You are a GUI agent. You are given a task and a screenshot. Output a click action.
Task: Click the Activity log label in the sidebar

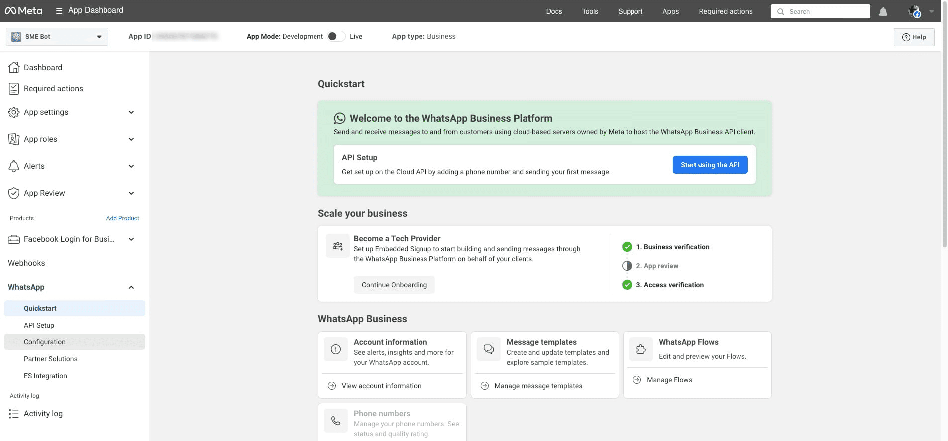[x=43, y=414]
